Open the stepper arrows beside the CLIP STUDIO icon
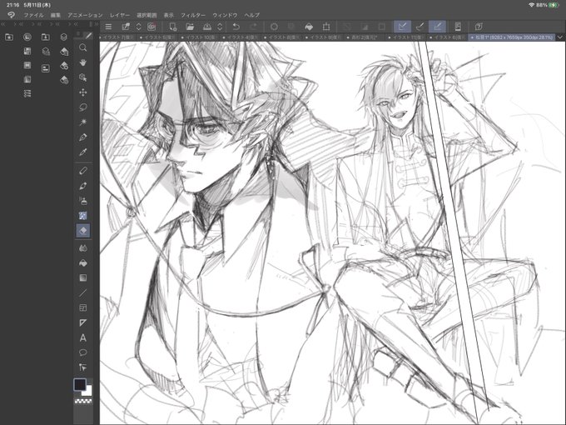Image resolution: width=566 pixels, height=425 pixels. 139,27
